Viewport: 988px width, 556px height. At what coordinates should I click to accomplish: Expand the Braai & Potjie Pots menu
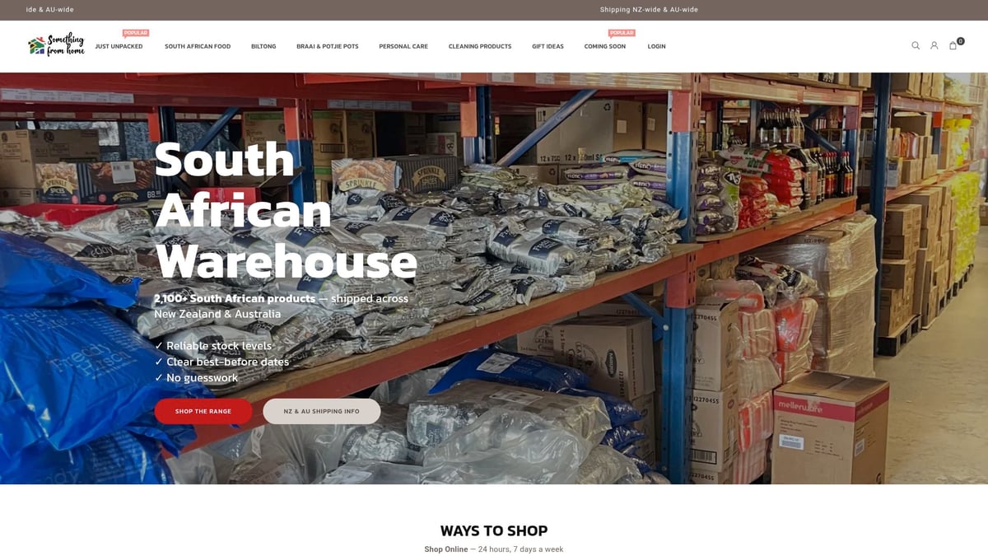pyautogui.click(x=328, y=46)
